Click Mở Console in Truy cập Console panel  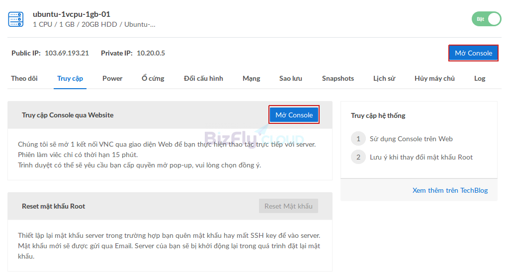[x=294, y=115]
